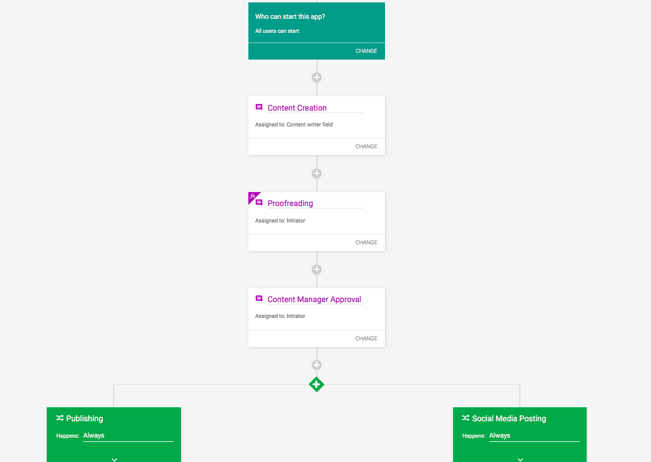Screen dimensions: 651x462
Task: Open Happens dropdown on Social Media Posting branch
Action: pos(534,436)
